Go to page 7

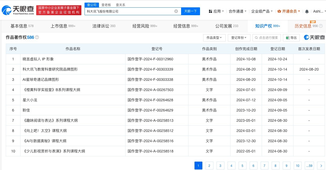tap(264, 166)
